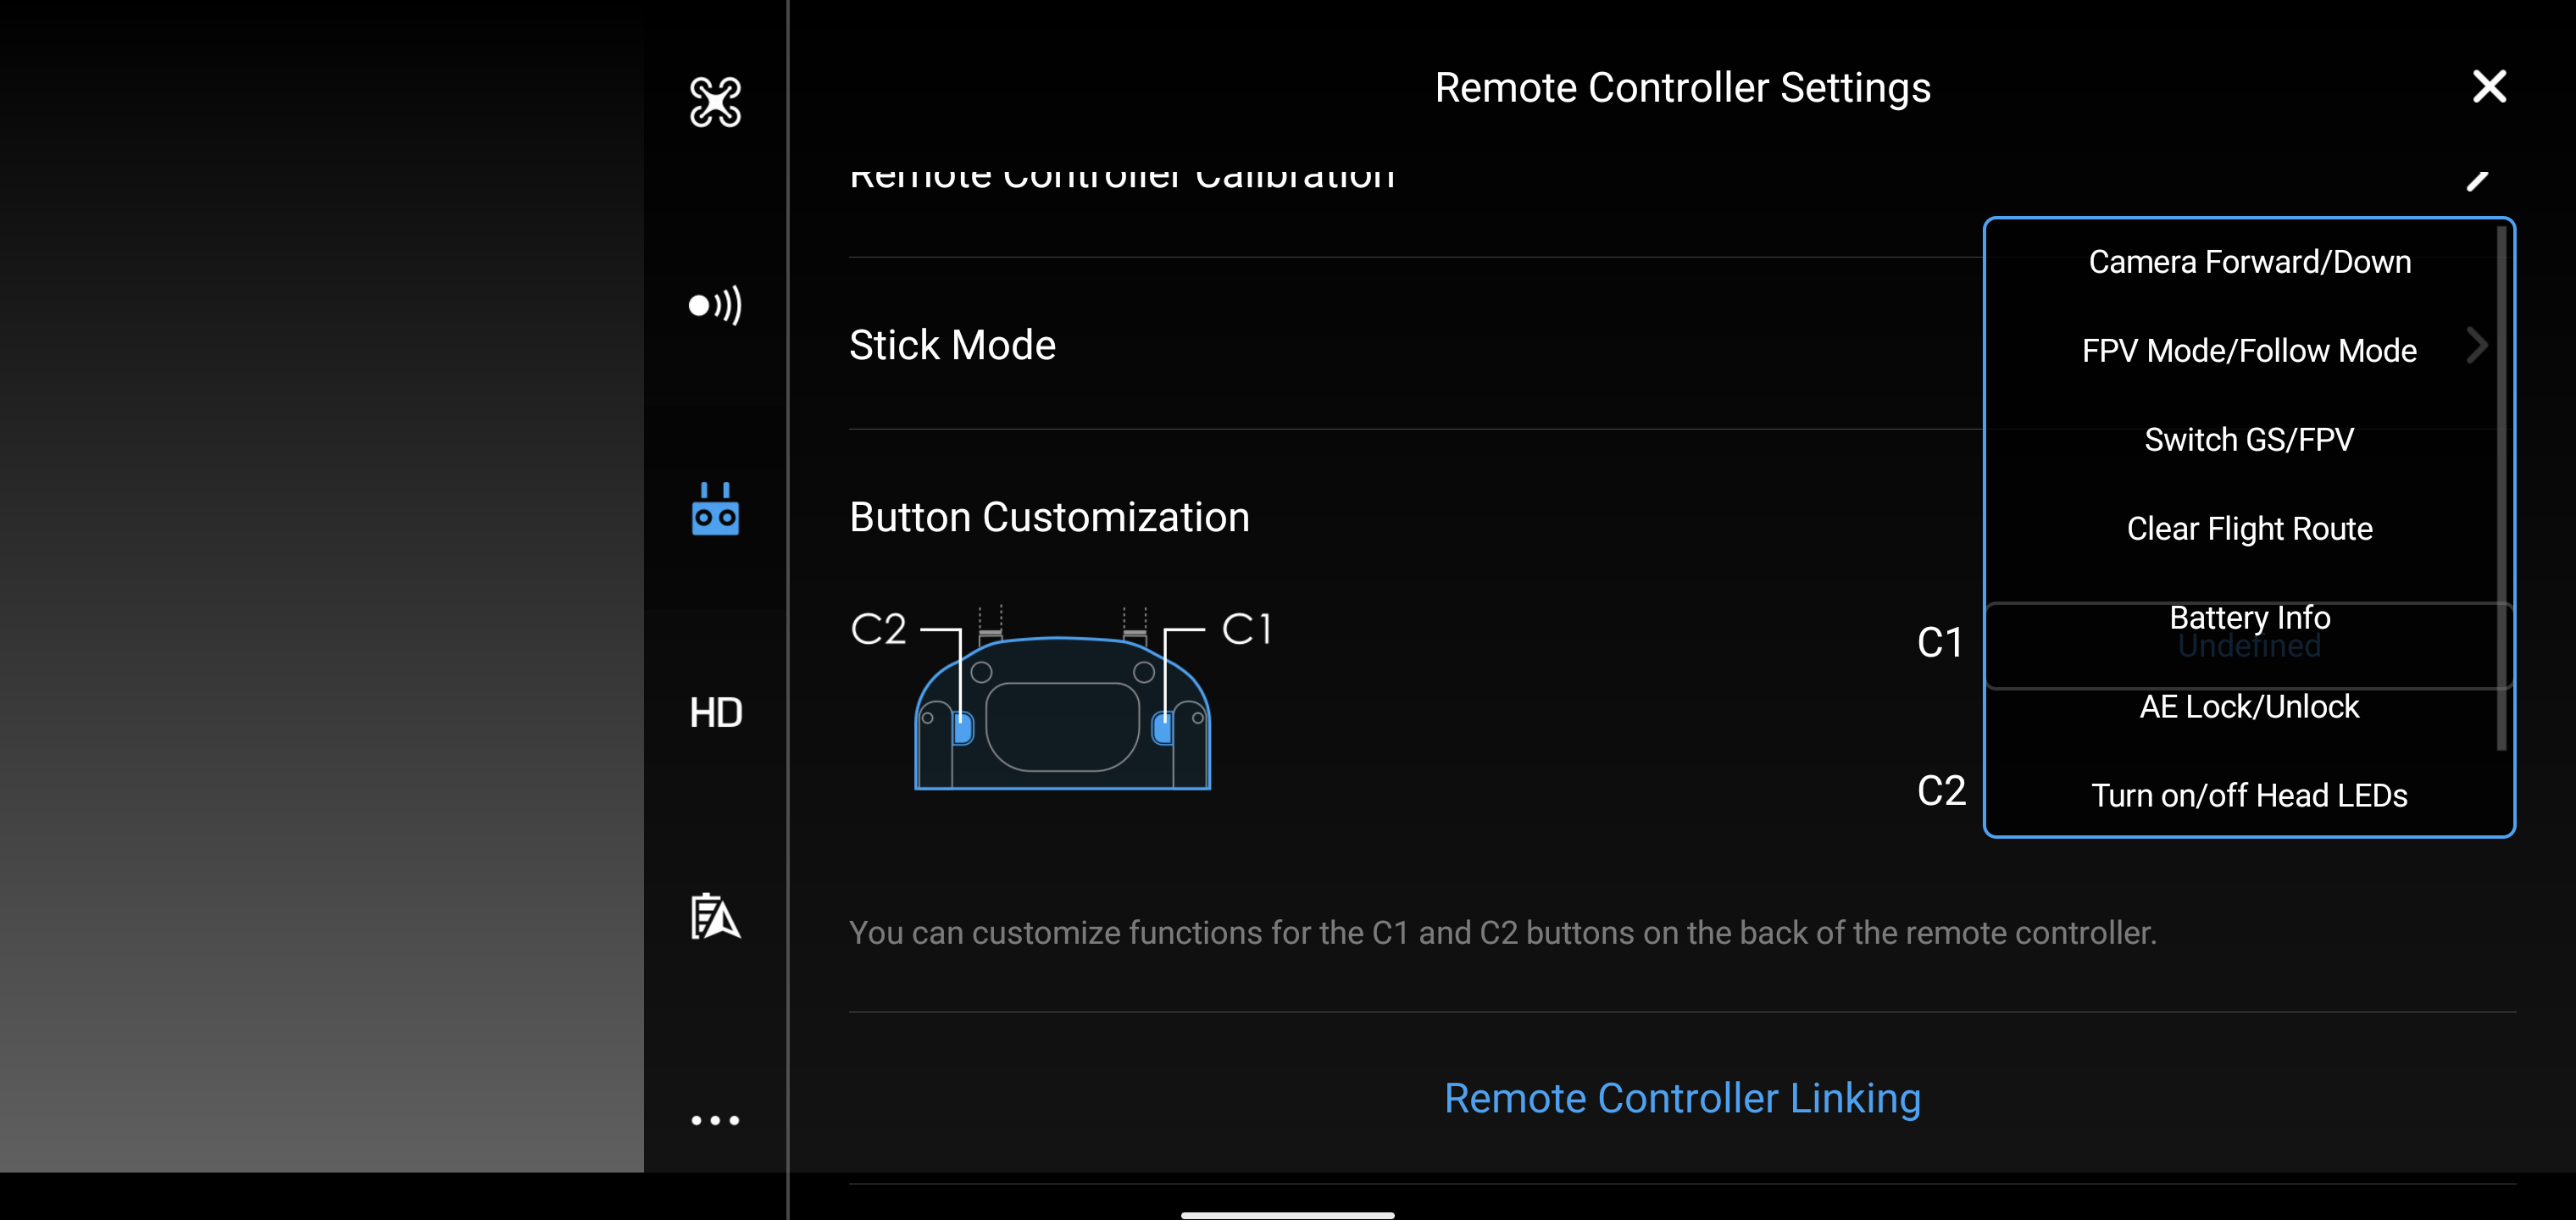Pick Battery Info for the button
Viewport: 2576px width, 1220px height.
[2249, 617]
